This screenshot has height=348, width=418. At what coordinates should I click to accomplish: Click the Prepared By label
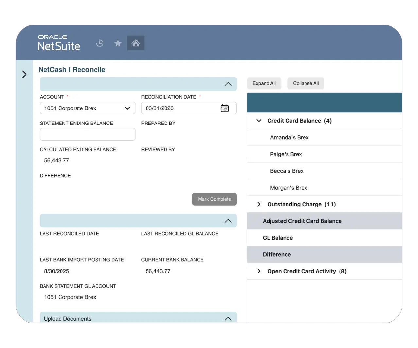click(x=158, y=123)
